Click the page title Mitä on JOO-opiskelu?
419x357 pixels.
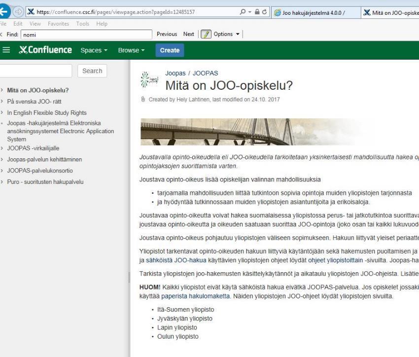[x=229, y=85]
